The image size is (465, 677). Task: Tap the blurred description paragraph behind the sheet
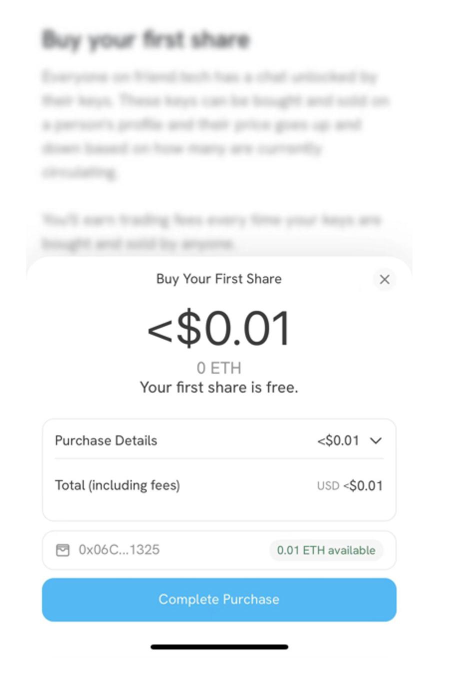[x=215, y=124]
